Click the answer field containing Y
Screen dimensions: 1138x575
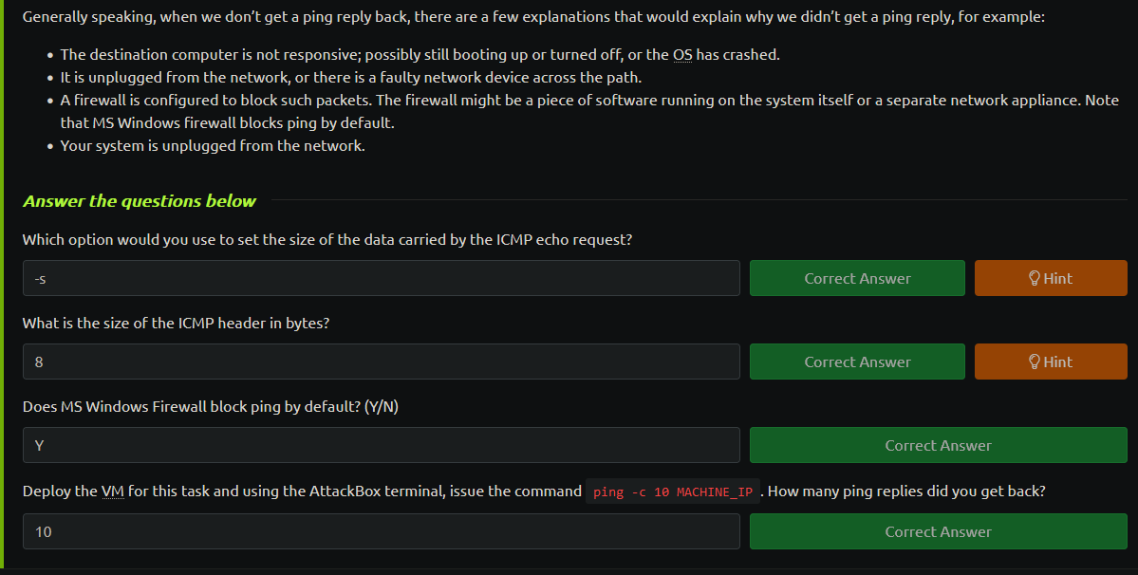[x=381, y=445]
